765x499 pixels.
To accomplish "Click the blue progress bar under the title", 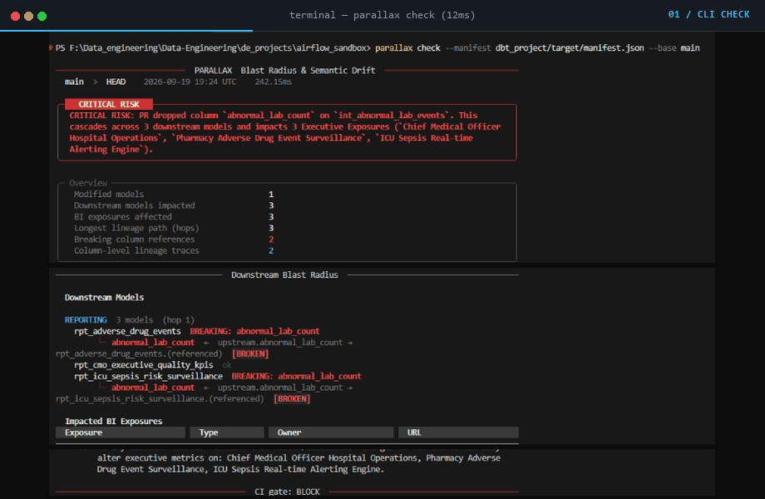I will point(126,31).
